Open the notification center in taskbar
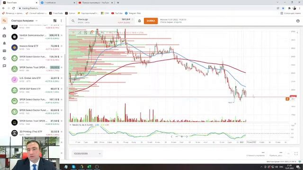Viewport: 303px width, 170px height. pyautogui.click(x=298, y=167)
